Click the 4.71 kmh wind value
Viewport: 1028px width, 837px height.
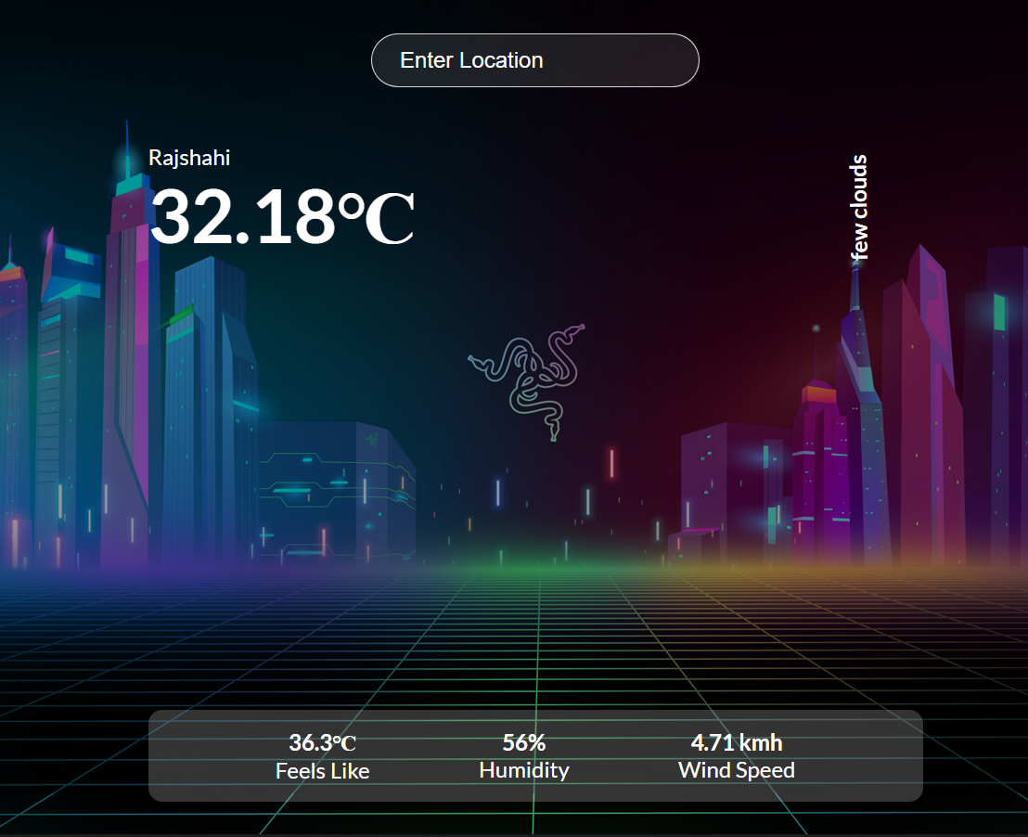(736, 742)
